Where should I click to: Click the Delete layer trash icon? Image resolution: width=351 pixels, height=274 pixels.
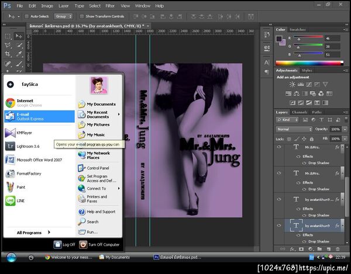[338, 249]
